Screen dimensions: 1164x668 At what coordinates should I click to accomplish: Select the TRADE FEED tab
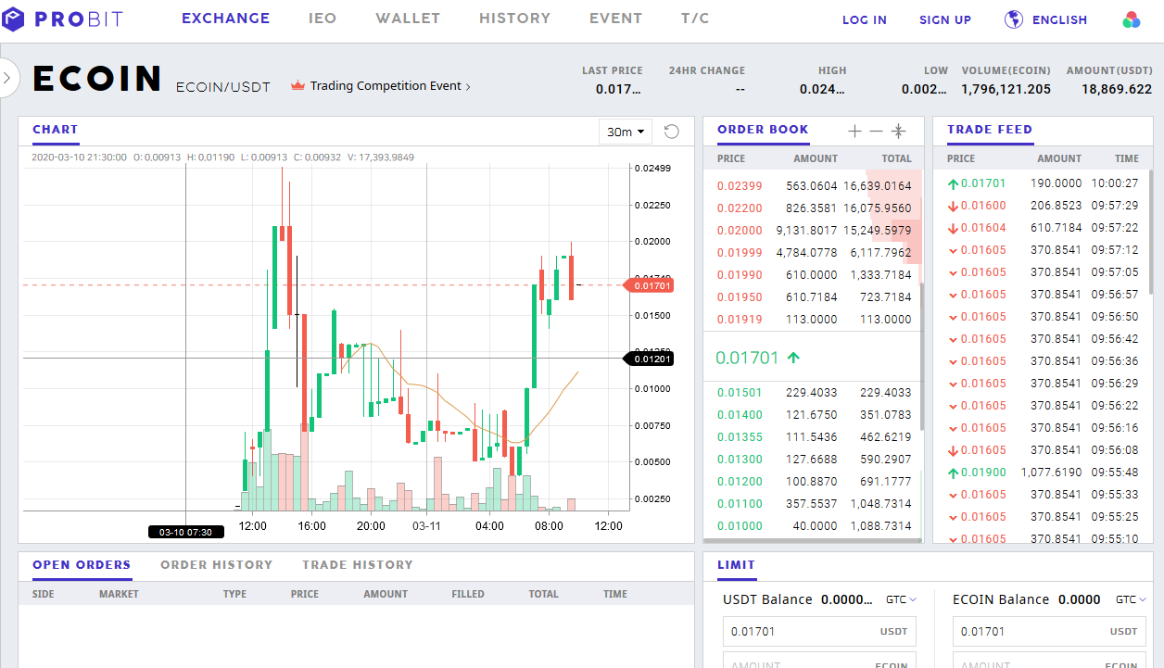(990, 130)
